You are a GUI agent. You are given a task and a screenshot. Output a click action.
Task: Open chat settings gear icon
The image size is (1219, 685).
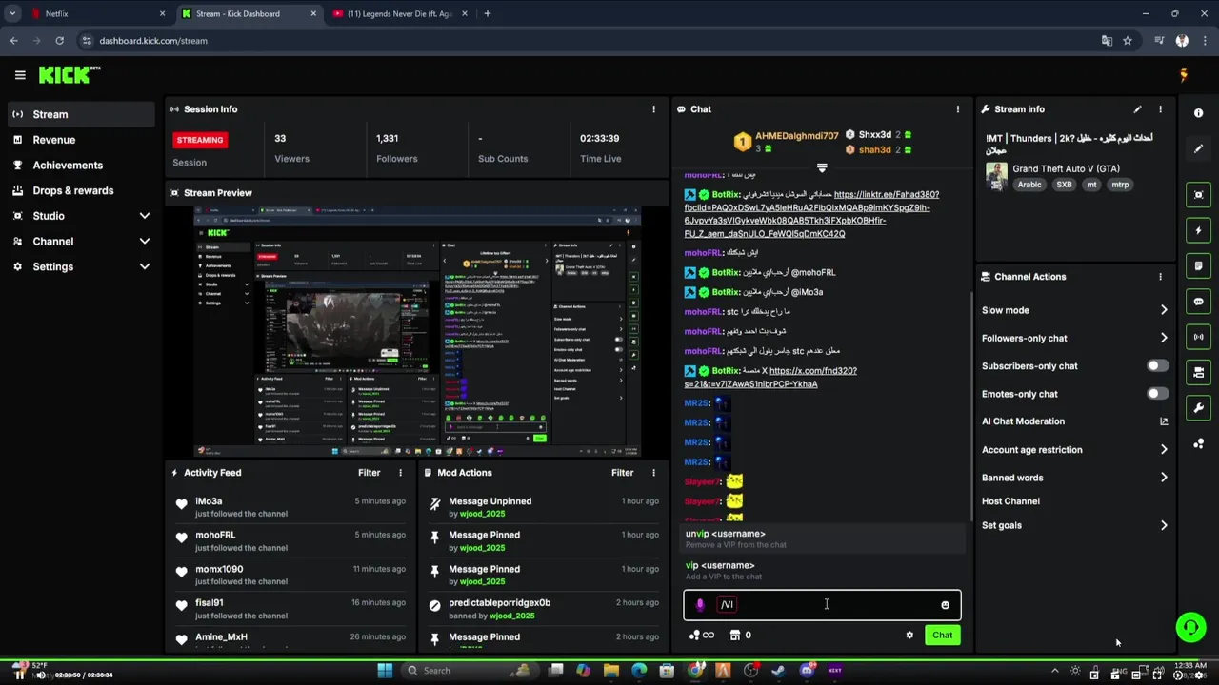click(909, 636)
